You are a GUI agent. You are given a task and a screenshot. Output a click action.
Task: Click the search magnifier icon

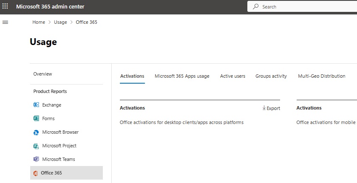pos(255,7)
